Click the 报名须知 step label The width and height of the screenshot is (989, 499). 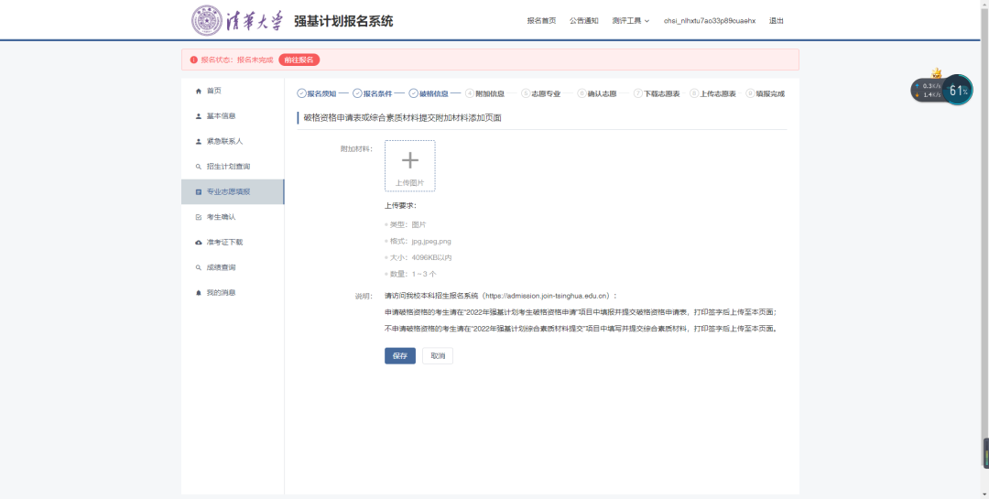point(321,93)
